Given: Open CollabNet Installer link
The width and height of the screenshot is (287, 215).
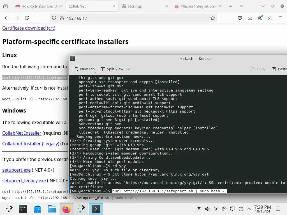Looking at the screenshot, I should [x=22, y=133].
